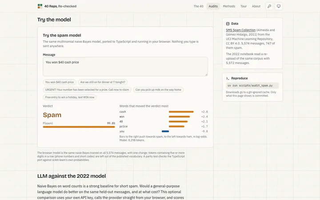Click the orange bar for the word won
Image resolution: width=320 pixels, height=200 pixels.
click(x=179, y=117)
